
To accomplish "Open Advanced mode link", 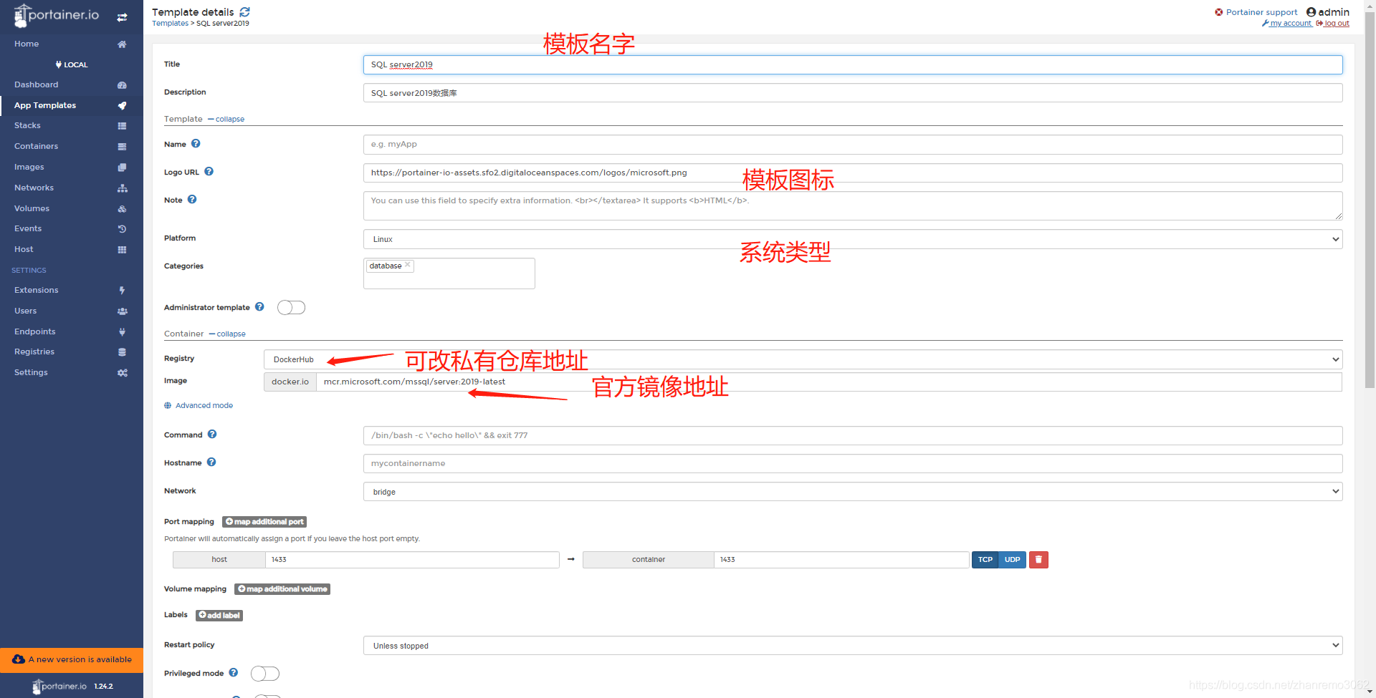I will 204,405.
